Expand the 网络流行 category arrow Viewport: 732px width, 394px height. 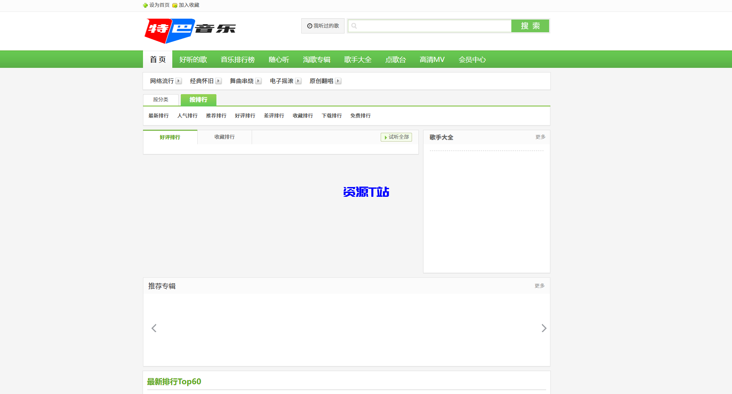[x=179, y=81]
